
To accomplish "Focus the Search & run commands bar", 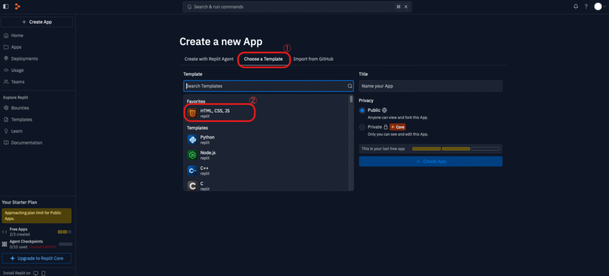I will point(297,7).
